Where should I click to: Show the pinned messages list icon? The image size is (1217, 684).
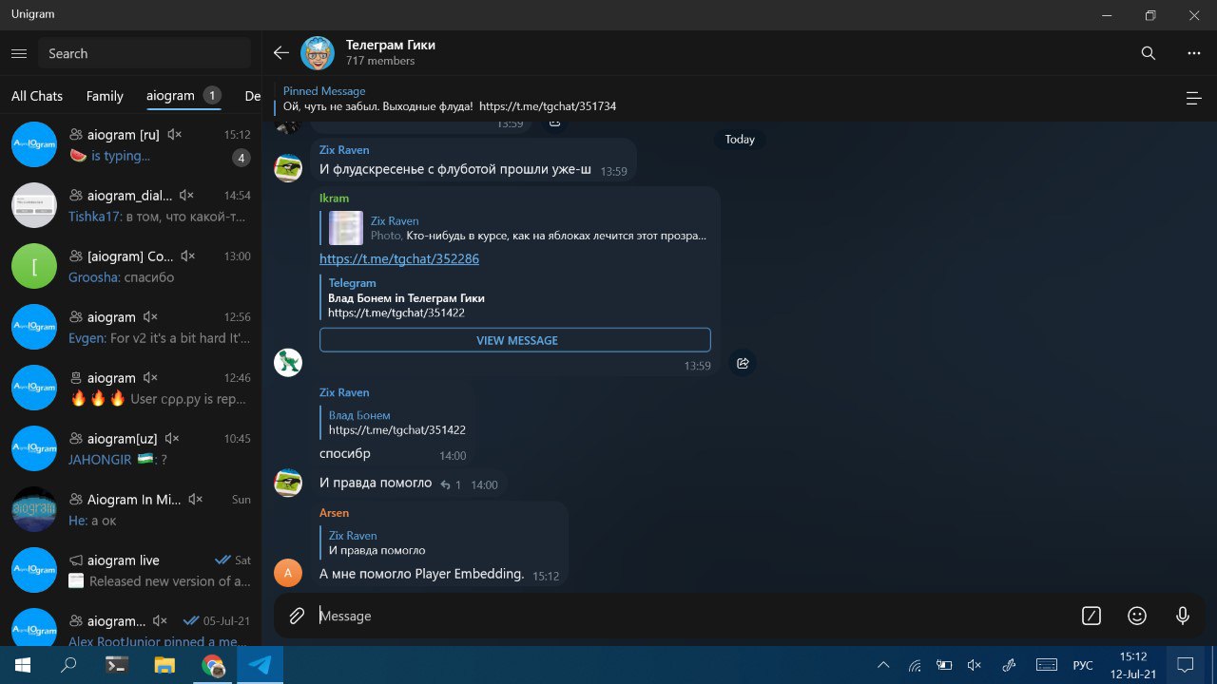click(x=1194, y=98)
